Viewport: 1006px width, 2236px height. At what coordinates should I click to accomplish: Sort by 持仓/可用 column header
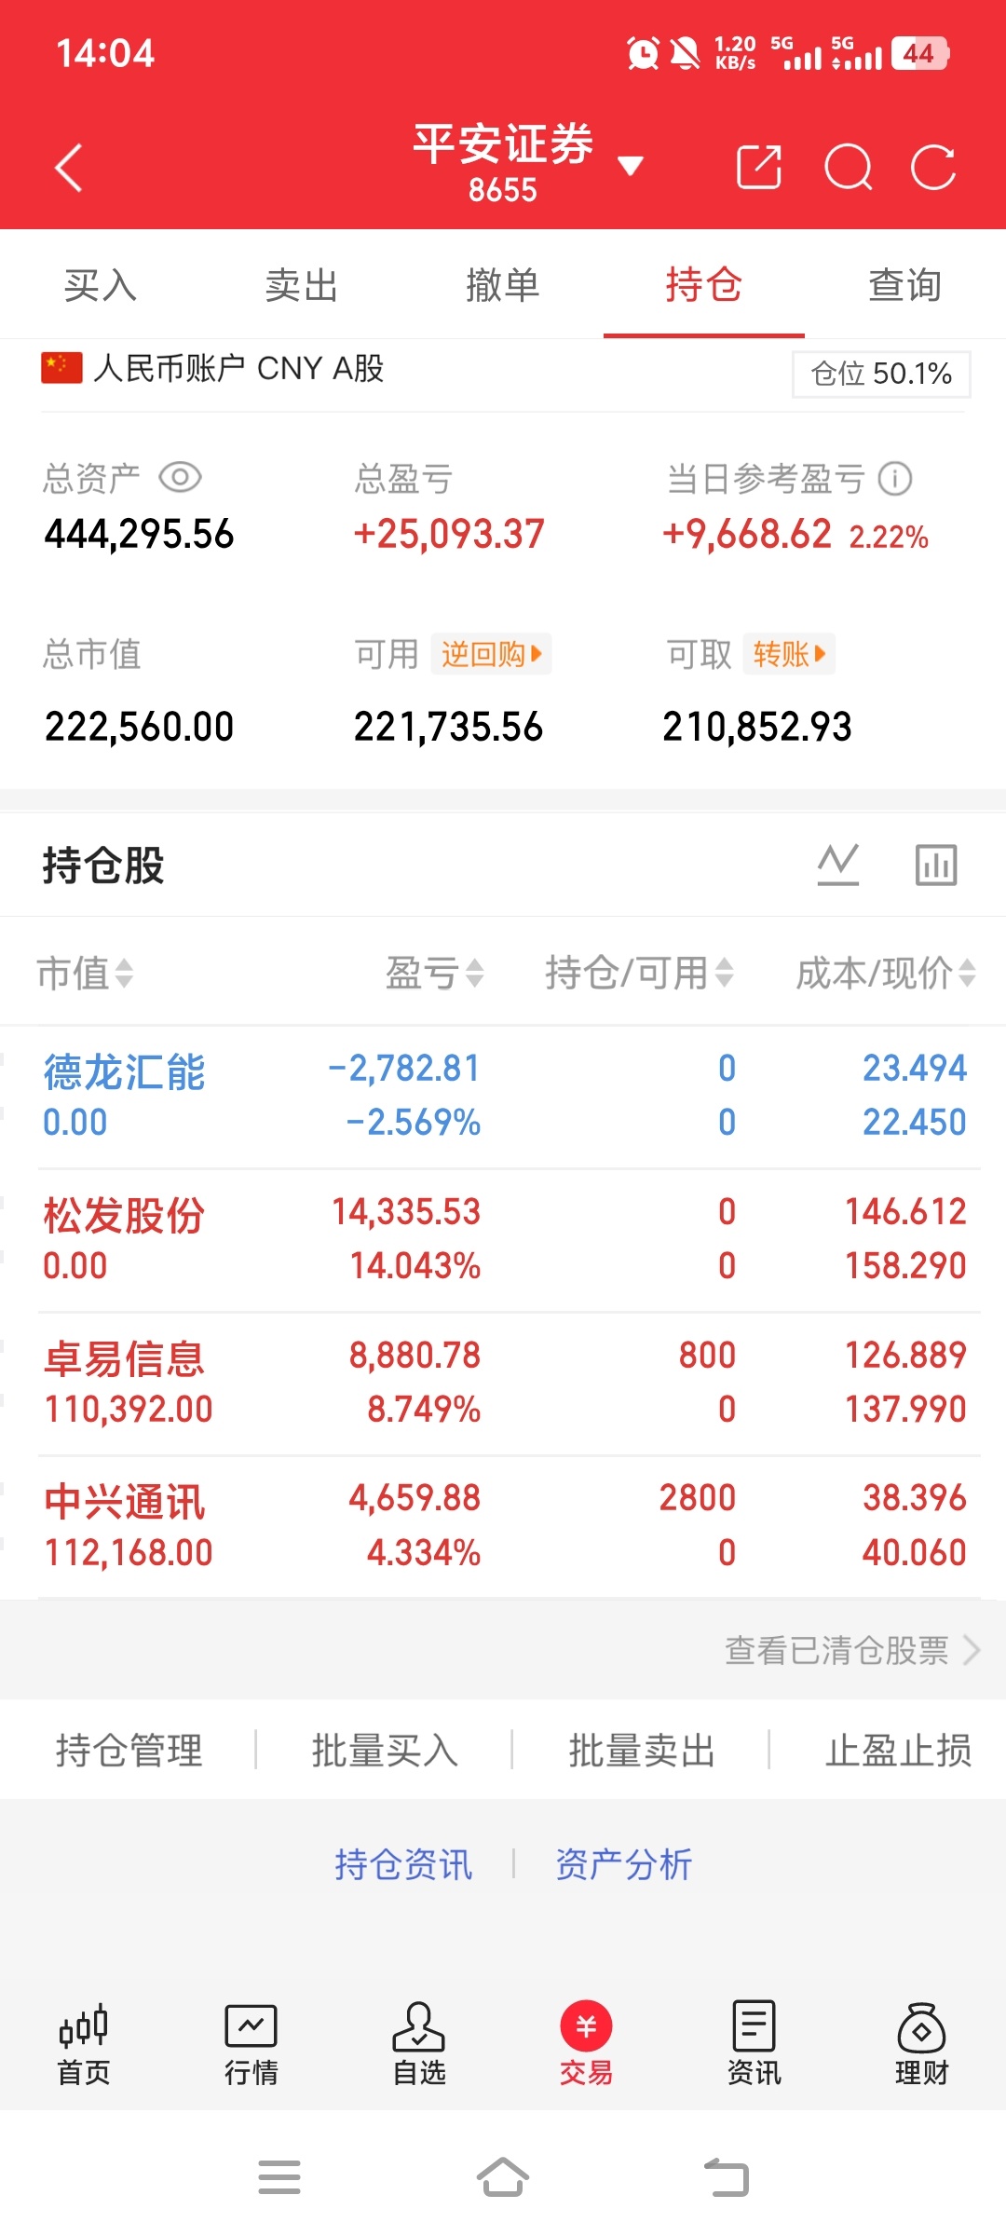tap(640, 974)
